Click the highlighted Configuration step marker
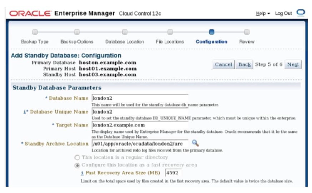Image resolution: width=312 pixels, height=193 pixels. point(212,32)
